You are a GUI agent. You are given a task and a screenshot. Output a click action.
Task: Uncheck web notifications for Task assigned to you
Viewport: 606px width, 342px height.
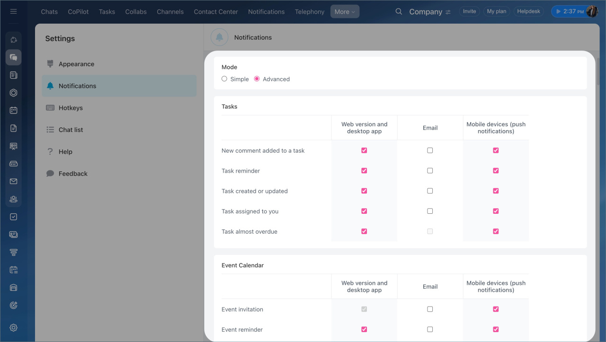(x=364, y=211)
